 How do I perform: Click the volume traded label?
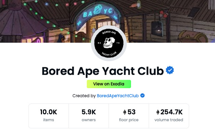pyautogui.click(x=169, y=120)
